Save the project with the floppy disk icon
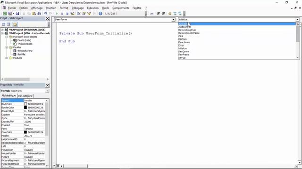The image size is (302, 169). coord(17,14)
